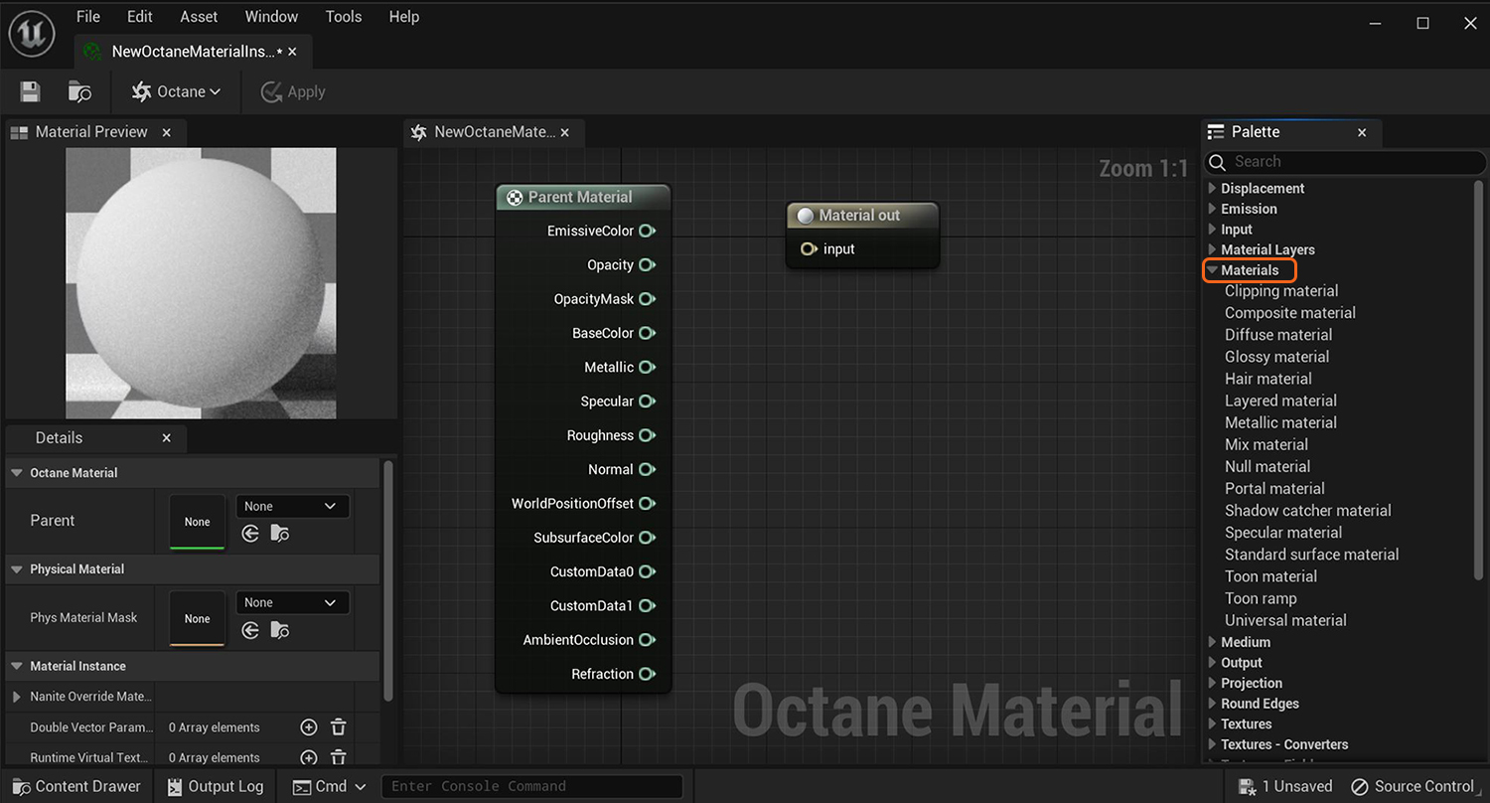
Task: Select the Material out node header
Action: [862, 215]
